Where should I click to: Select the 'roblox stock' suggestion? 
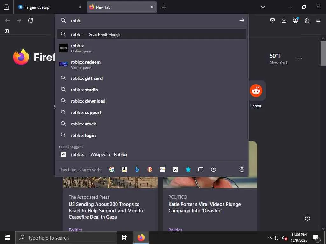click(152, 124)
